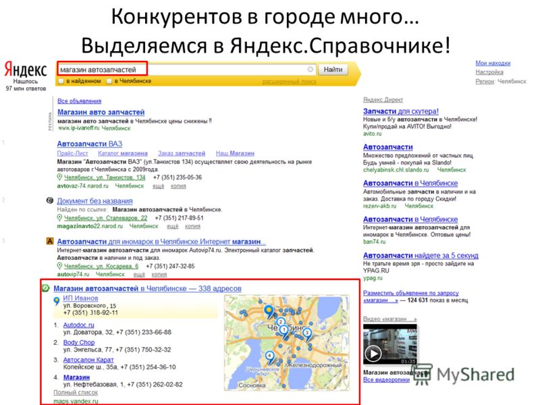The width and height of the screenshot is (540, 405).
Task: Open address link 'Челябинск, ул. Танкистов, 134'
Action: (105, 178)
